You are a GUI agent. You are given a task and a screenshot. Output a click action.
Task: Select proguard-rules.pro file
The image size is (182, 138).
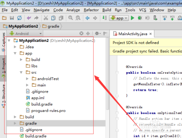[46, 111]
